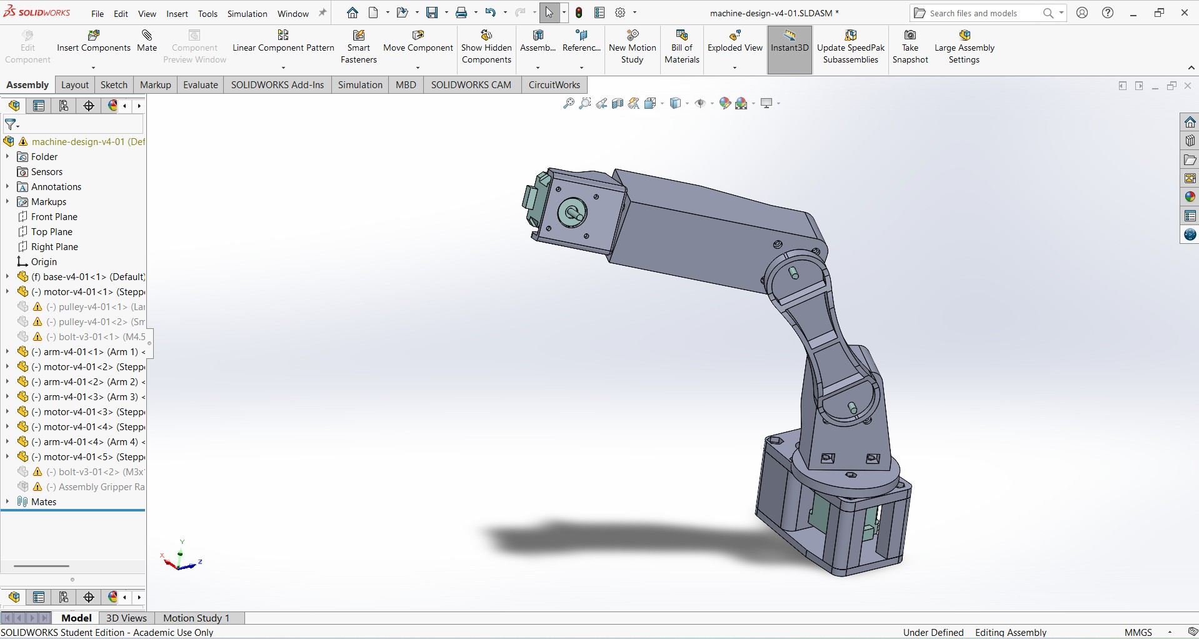The width and height of the screenshot is (1199, 639).
Task: Select Assembly Gripper tree item
Action: click(x=81, y=487)
